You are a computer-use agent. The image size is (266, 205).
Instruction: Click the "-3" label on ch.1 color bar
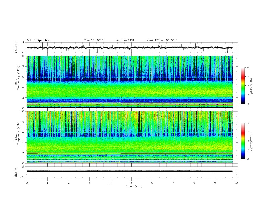pyautogui.click(x=248, y=67)
